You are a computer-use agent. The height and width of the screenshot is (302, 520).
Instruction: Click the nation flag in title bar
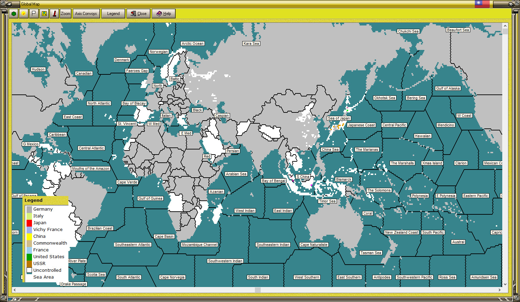tap(482, 4)
